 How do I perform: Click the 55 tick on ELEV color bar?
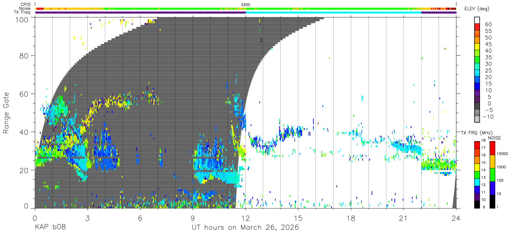[488, 31]
